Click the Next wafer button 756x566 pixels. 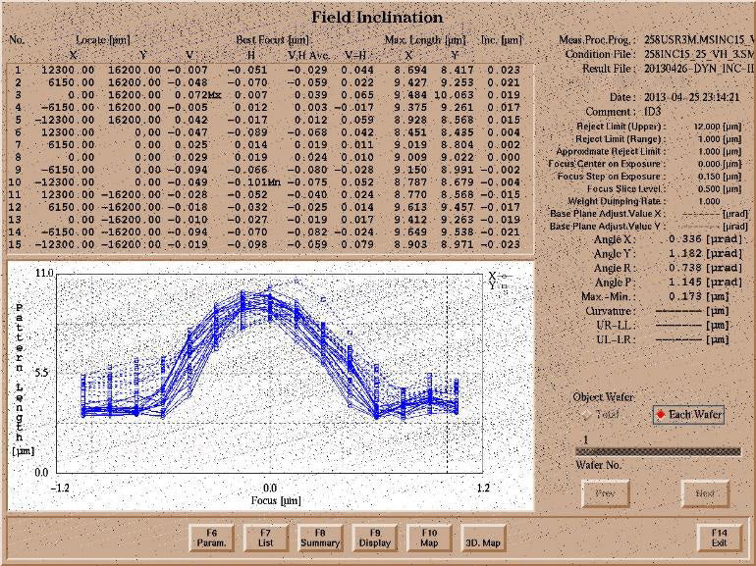[x=705, y=494]
